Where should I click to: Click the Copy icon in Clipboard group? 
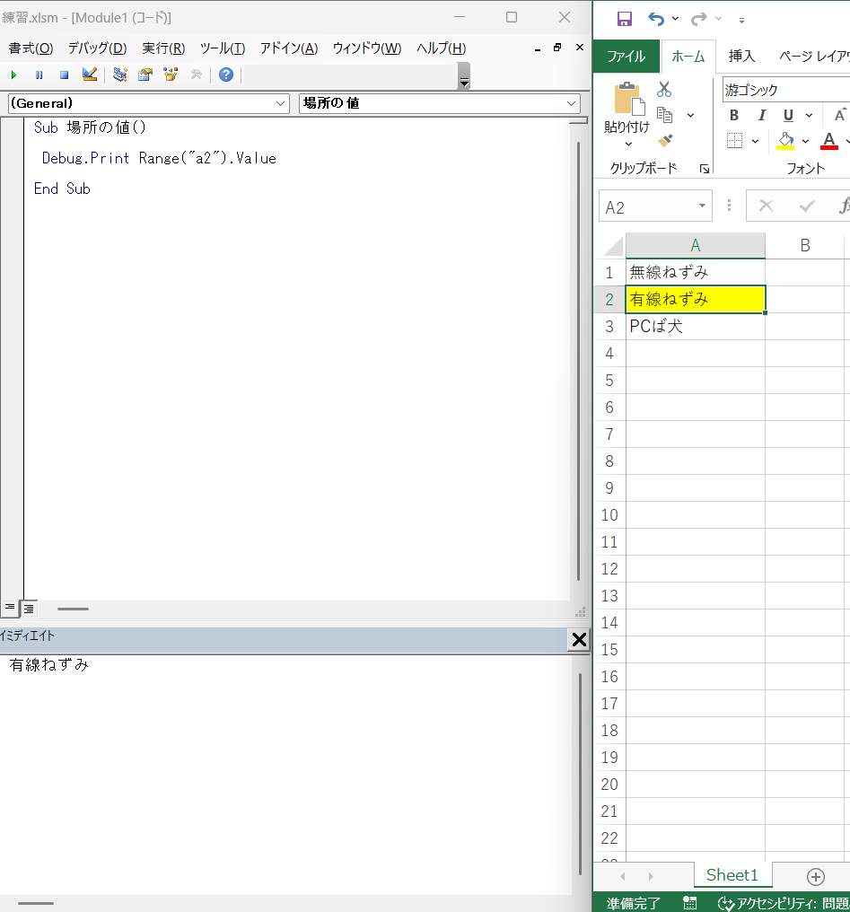point(664,115)
